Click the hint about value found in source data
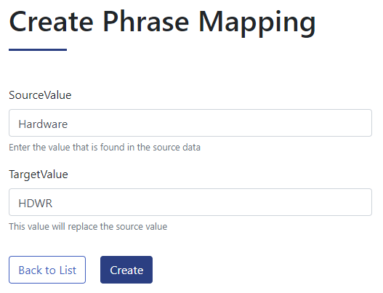Screen dimensions: 383x293 (x=105, y=148)
